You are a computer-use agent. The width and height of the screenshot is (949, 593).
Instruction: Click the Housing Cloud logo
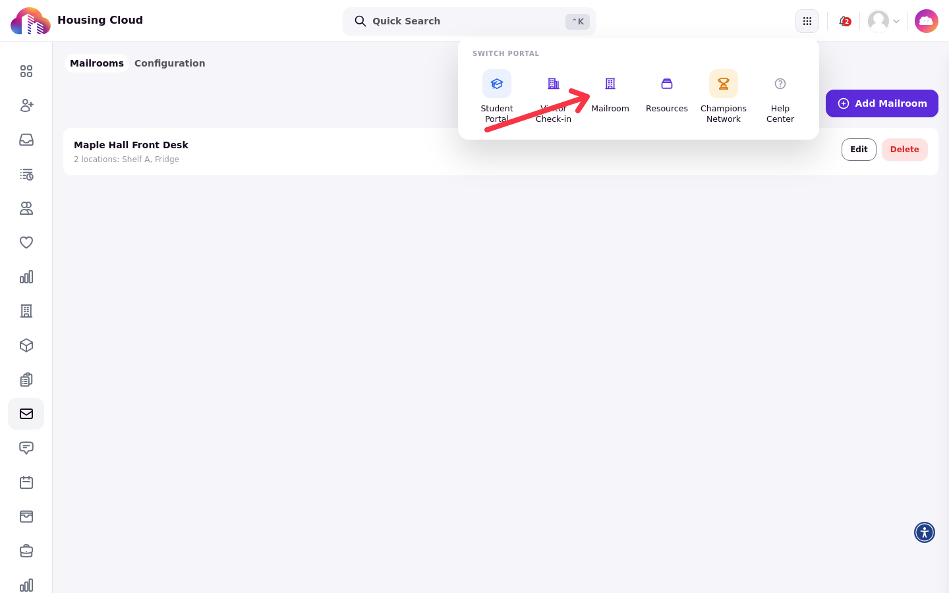tap(30, 21)
